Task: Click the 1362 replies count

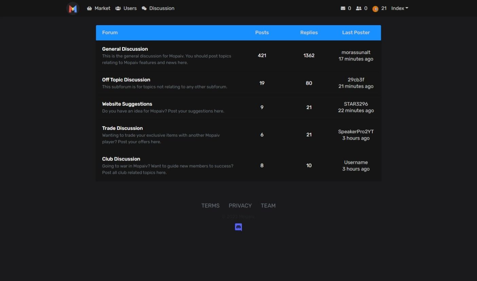Action: point(309,55)
